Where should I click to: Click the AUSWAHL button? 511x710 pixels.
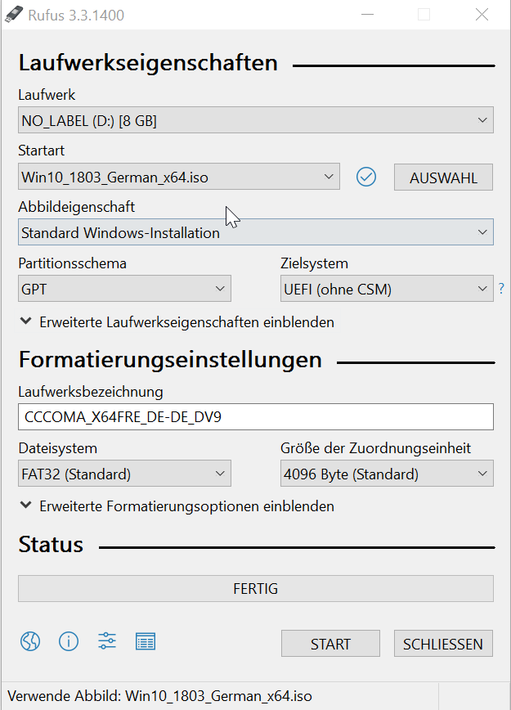coord(444,177)
